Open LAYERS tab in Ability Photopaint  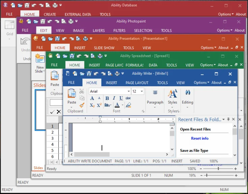(99, 30)
